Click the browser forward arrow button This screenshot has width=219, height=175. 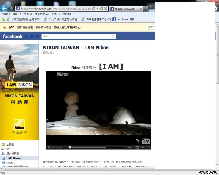11,8
